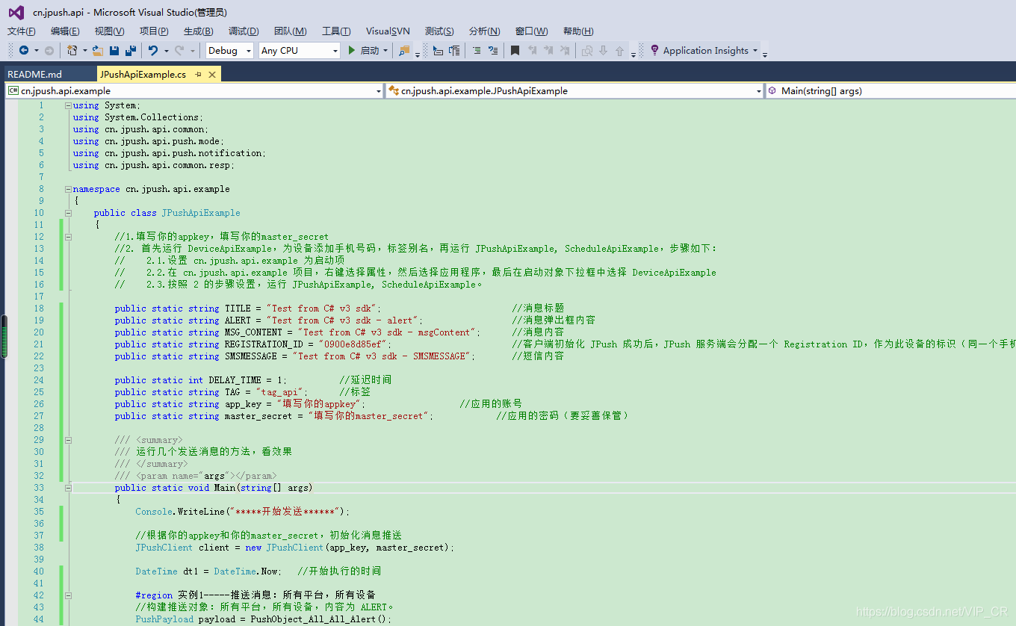Open the 文件(F) menu
This screenshot has height=626, width=1016.
point(22,31)
